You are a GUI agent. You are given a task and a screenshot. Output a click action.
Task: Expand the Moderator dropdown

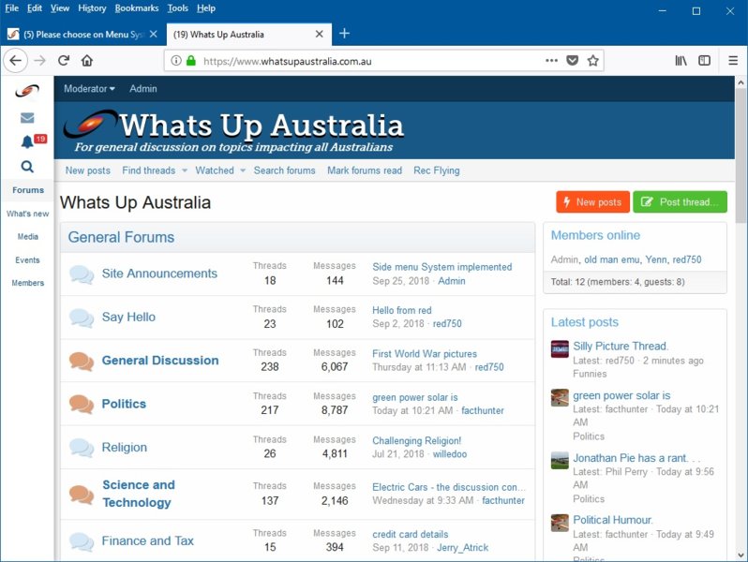pyautogui.click(x=89, y=89)
